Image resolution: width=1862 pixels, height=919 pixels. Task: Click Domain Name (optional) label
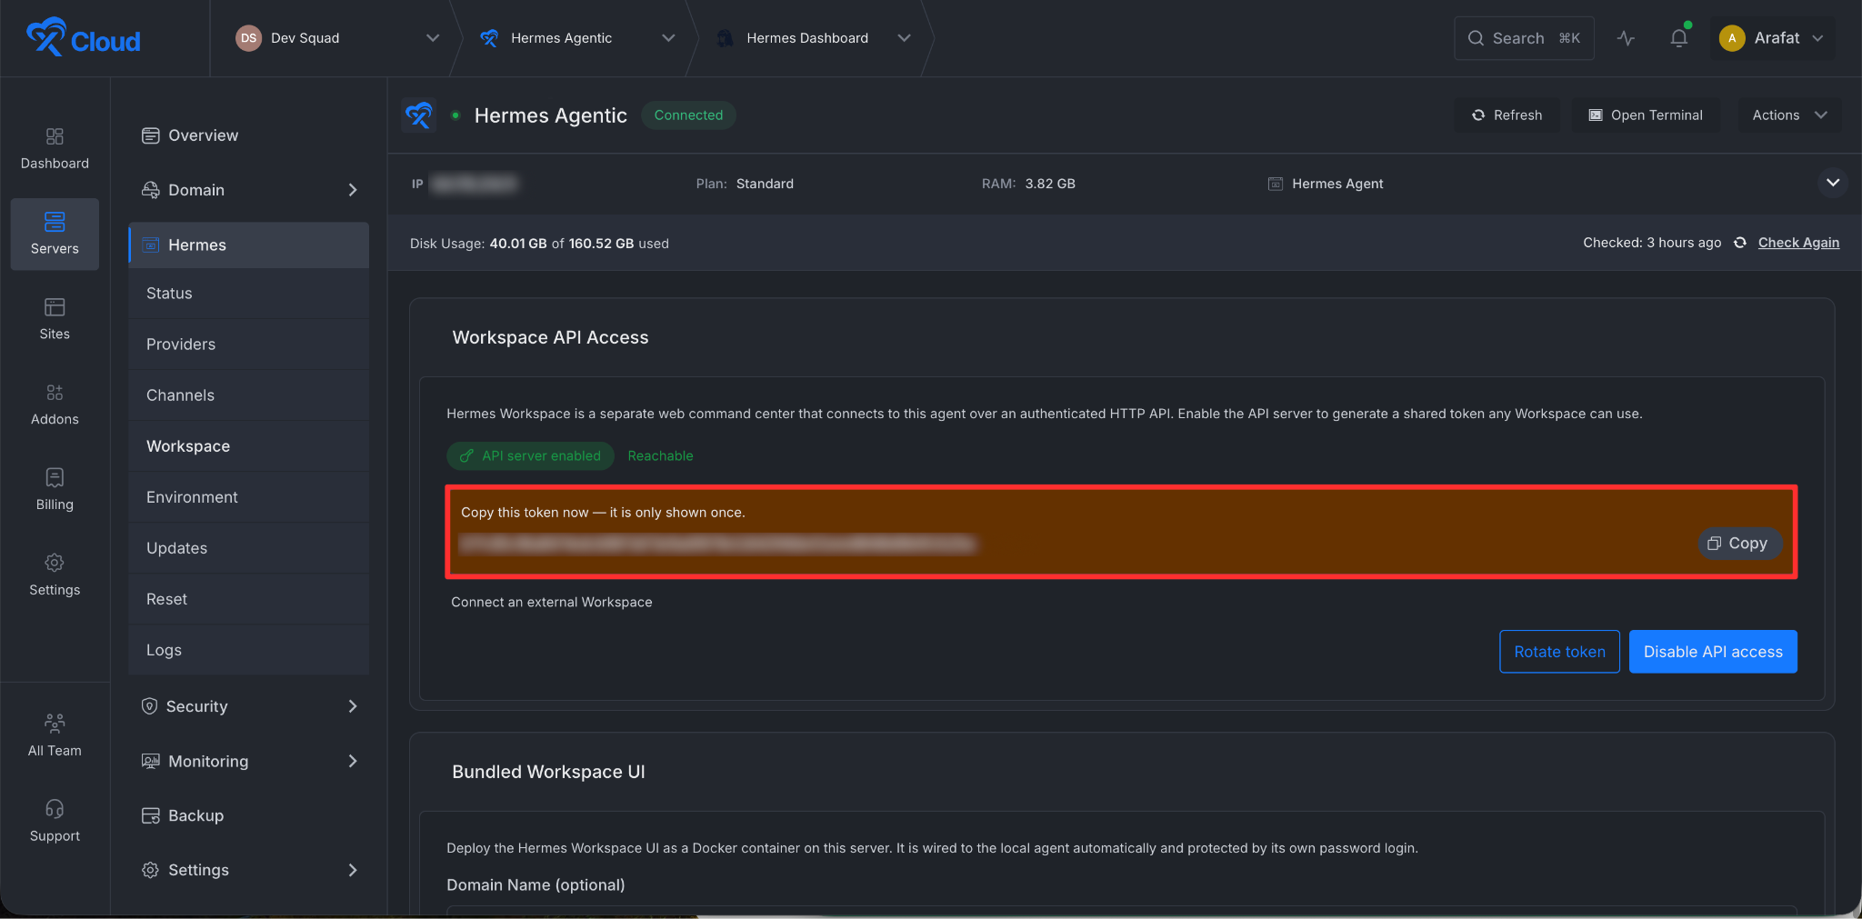(x=536, y=885)
